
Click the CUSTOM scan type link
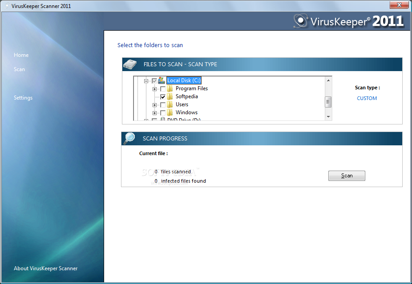click(x=367, y=98)
